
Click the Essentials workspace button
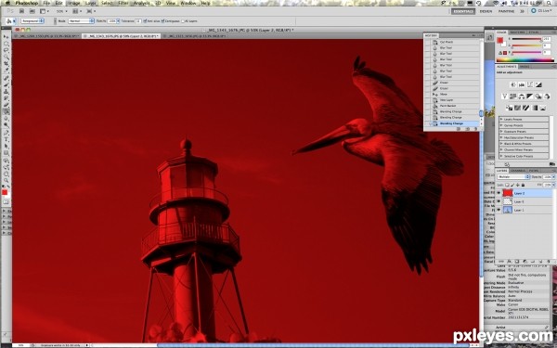(x=463, y=11)
